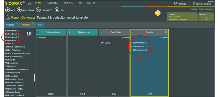The height and width of the screenshot is (97, 220).
Task: Click the yellow camera screenshot icon
Action: coord(158,13)
